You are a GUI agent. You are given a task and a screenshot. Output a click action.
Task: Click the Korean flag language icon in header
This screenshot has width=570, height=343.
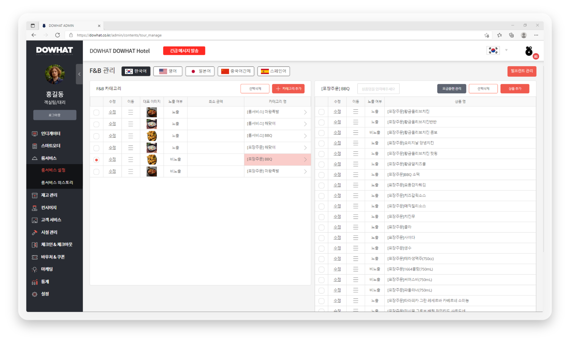click(493, 50)
